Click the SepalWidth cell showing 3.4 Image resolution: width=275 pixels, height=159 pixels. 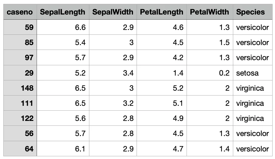point(113,73)
